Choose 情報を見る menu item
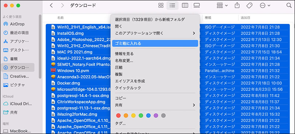Screen dimensions: 295x134 [x=155, y=54]
